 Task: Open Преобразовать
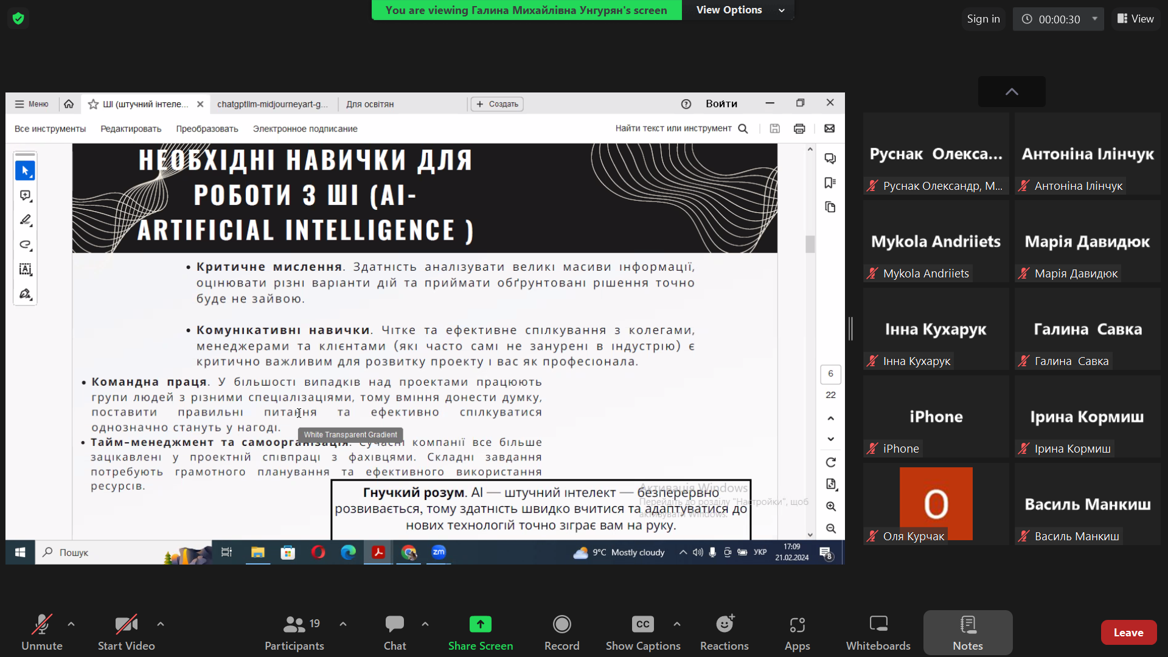(207, 129)
